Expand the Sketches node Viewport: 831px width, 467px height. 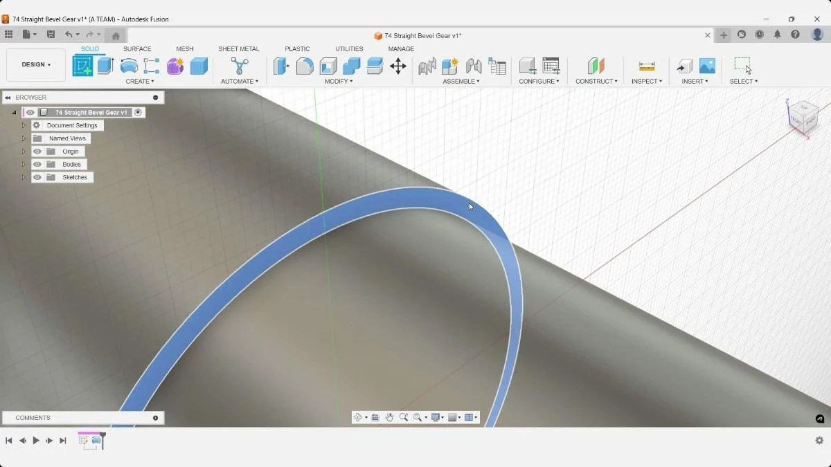point(24,177)
